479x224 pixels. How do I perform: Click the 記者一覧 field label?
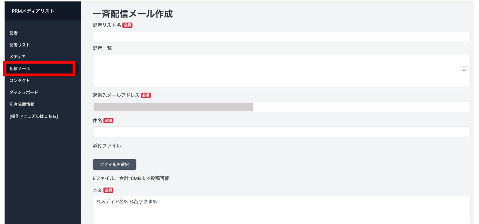click(102, 48)
